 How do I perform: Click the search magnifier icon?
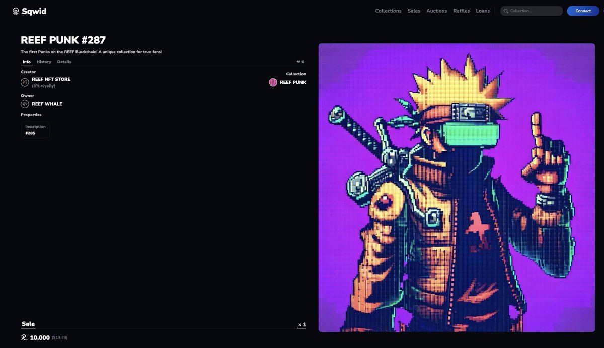pyautogui.click(x=506, y=11)
